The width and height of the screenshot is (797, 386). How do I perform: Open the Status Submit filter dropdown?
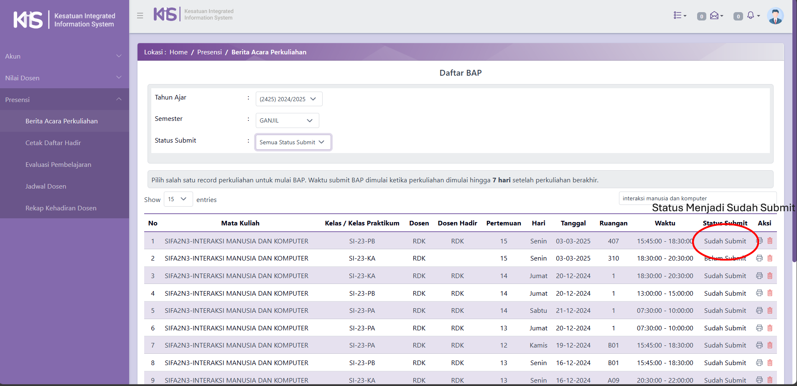[293, 142]
